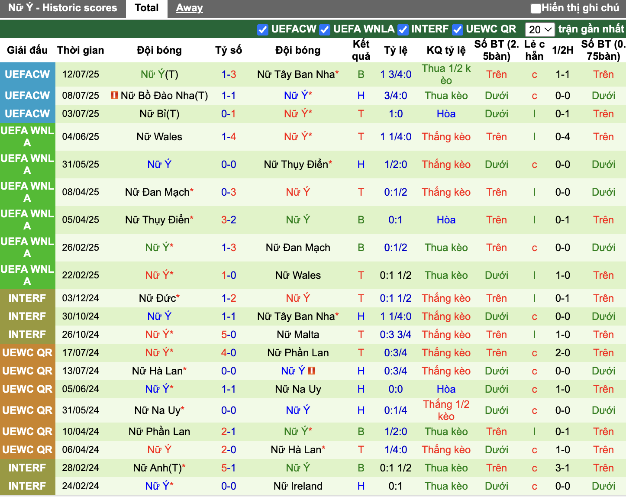Click the Thua 1/2 kèo result on 12/07/25
Viewport: 626px width, 497px height.
tap(446, 74)
